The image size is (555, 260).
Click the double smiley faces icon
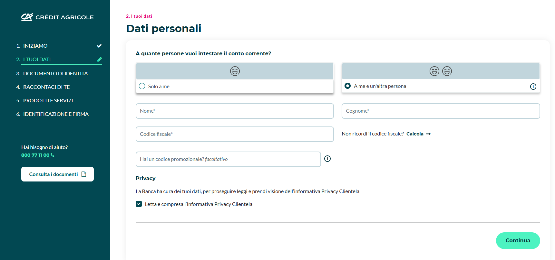coord(441,71)
